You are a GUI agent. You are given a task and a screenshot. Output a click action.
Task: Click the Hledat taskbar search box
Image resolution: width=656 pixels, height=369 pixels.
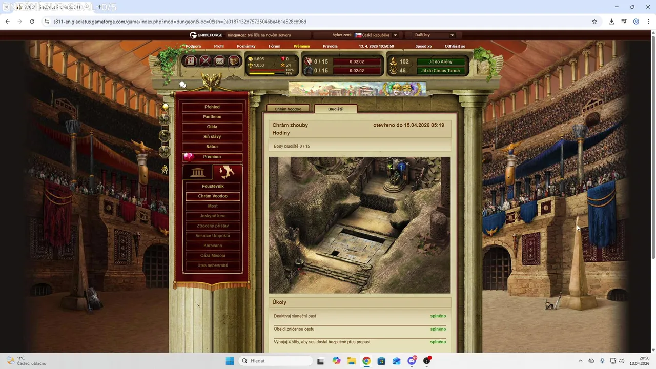277,361
